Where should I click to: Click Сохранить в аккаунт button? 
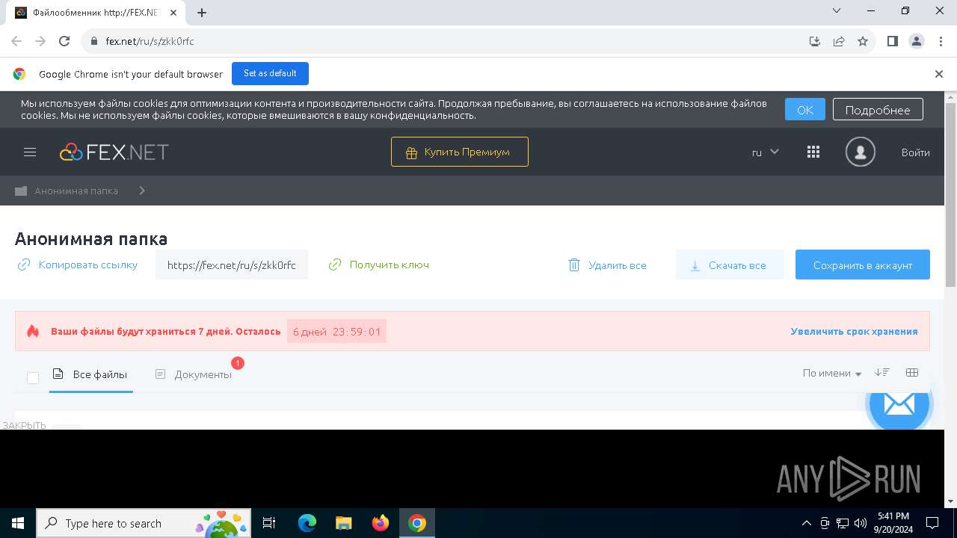(863, 265)
